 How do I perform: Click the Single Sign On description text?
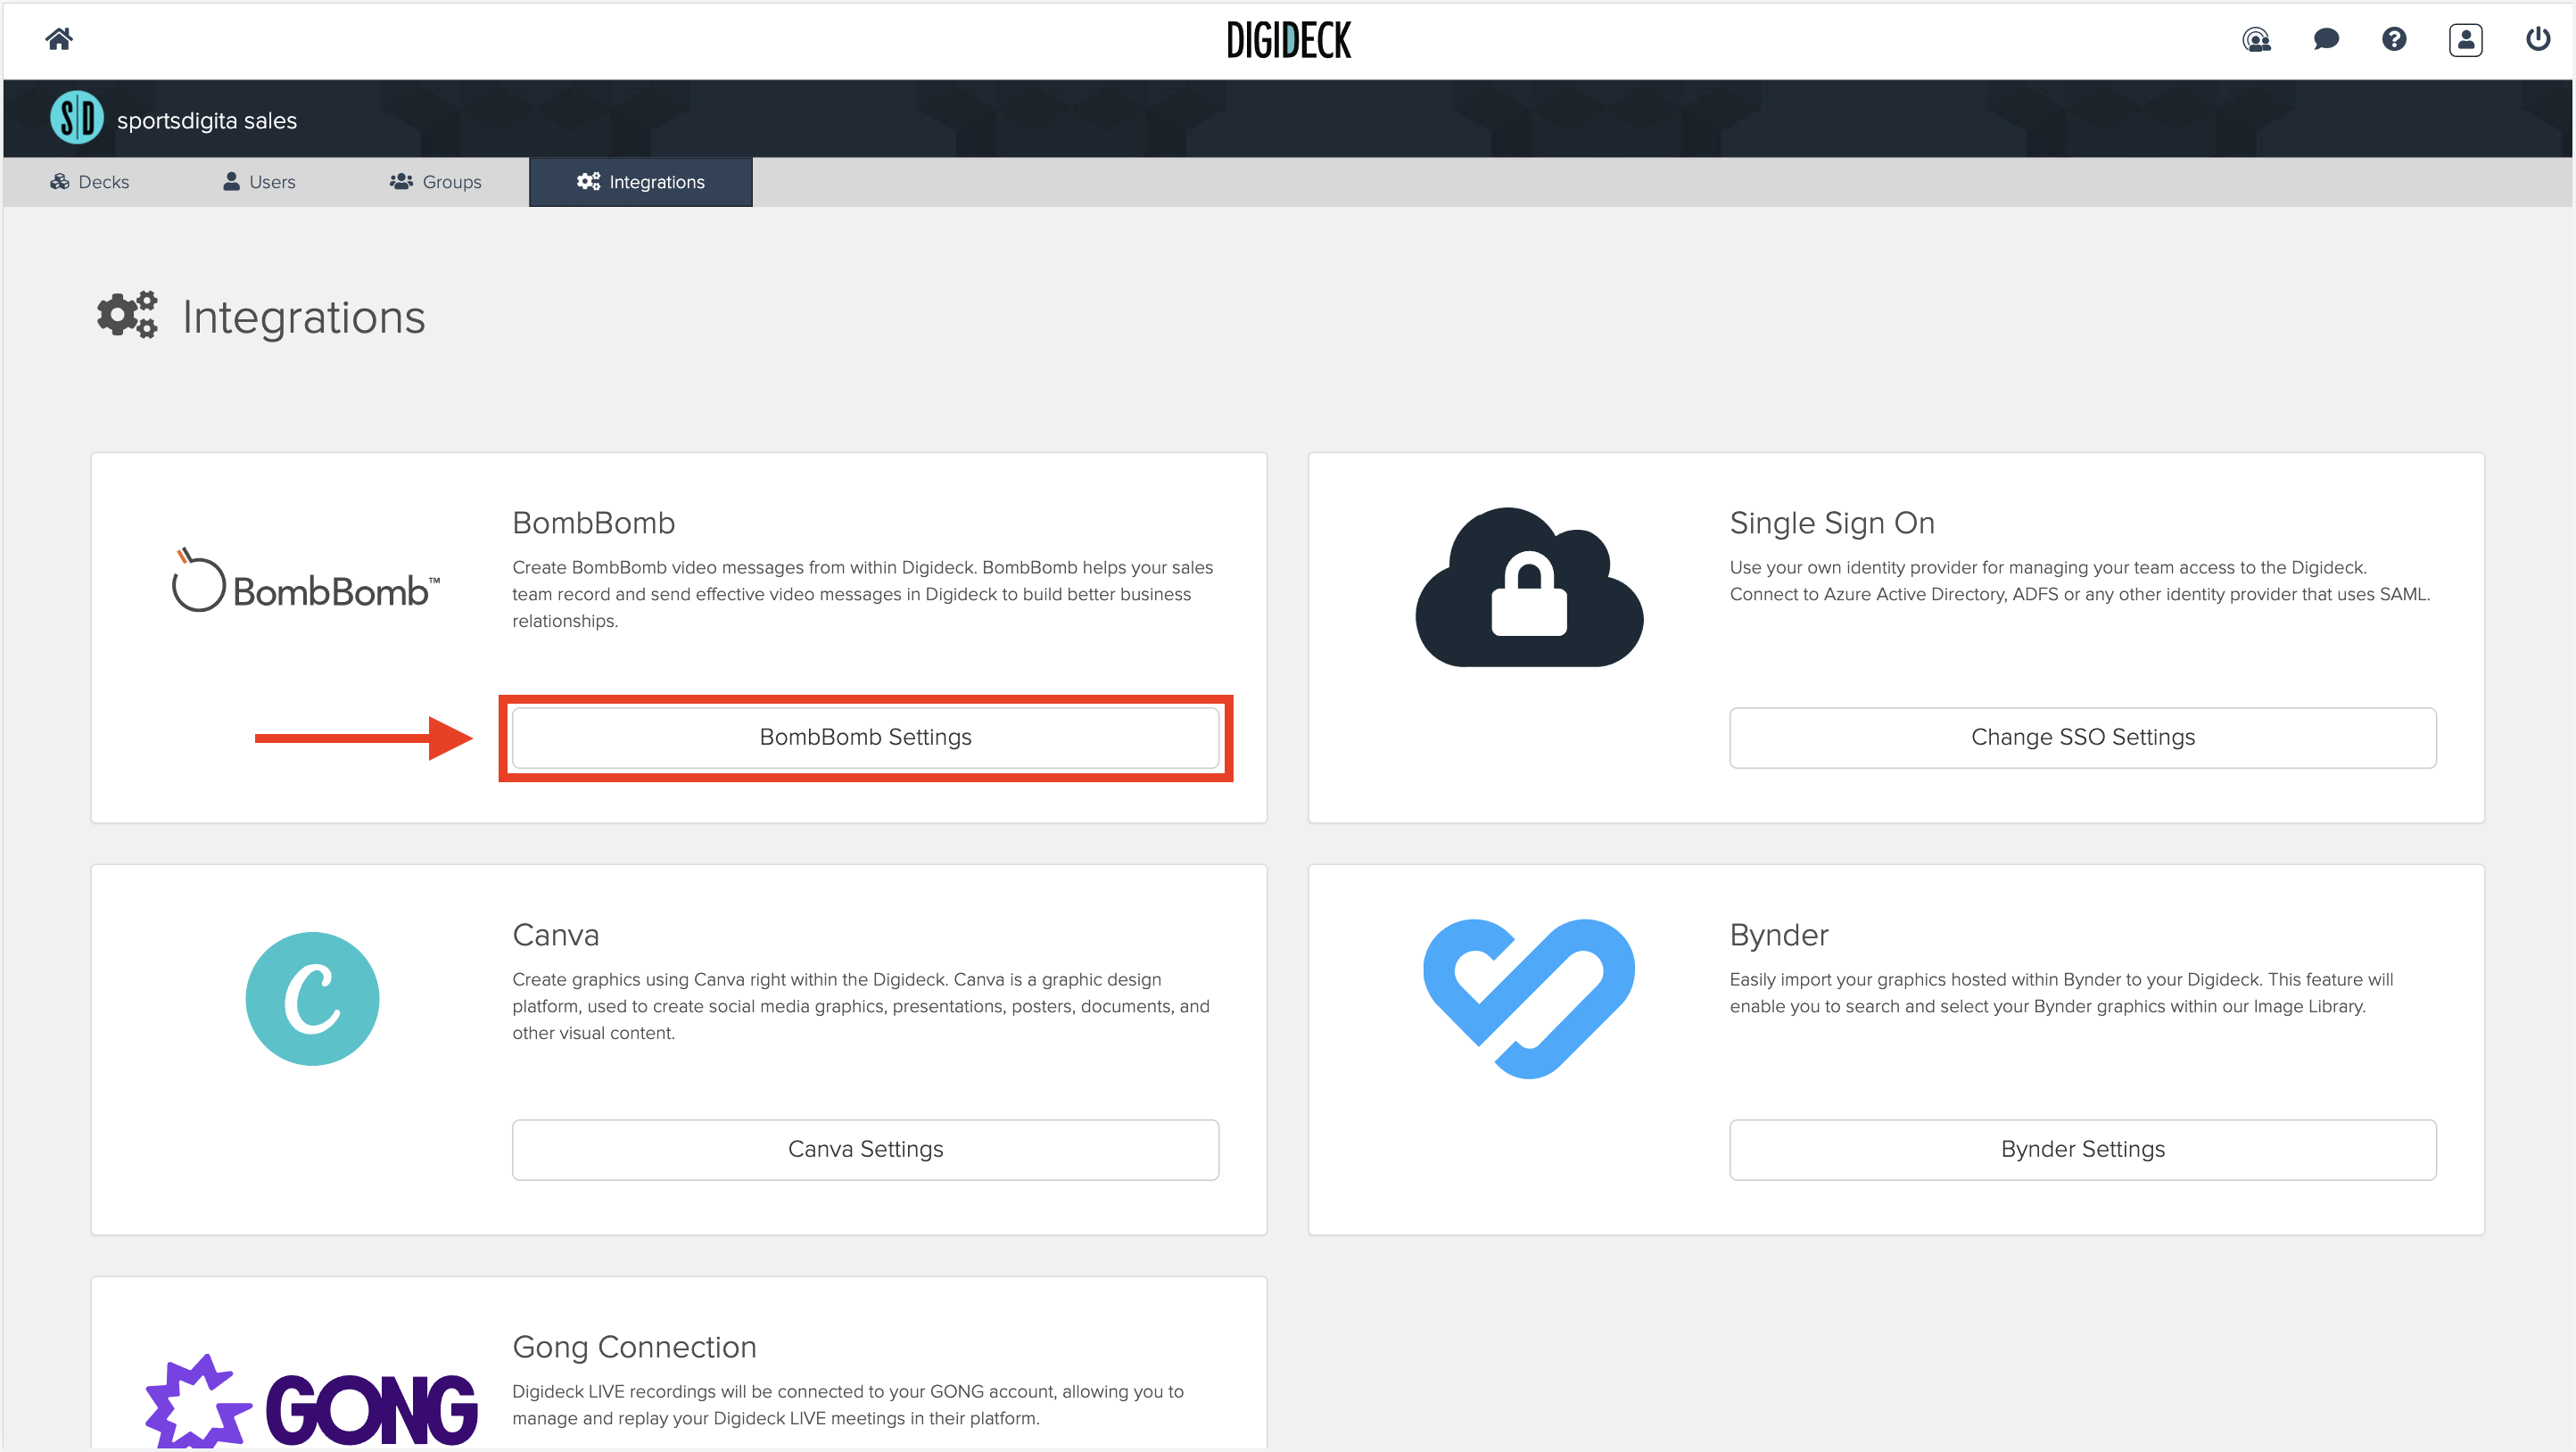(2080, 581)
